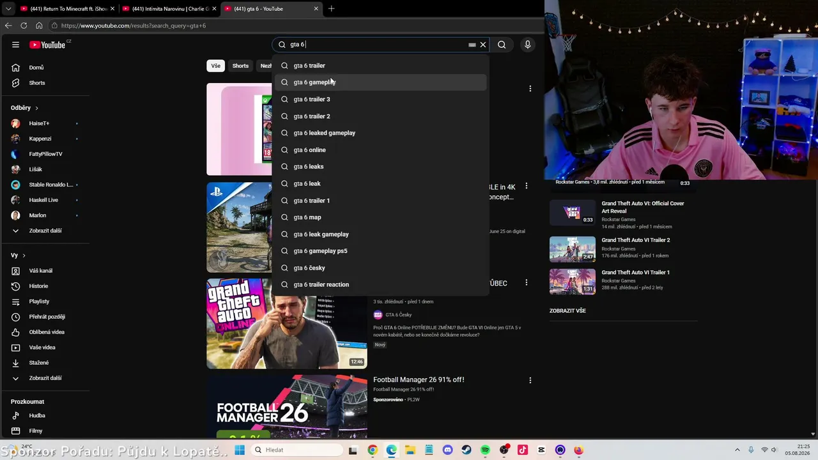This screenshot has height=460, width=818.
Task: Choose suggestion 'gta 6 trailer 2'
Action: point(381,116)
